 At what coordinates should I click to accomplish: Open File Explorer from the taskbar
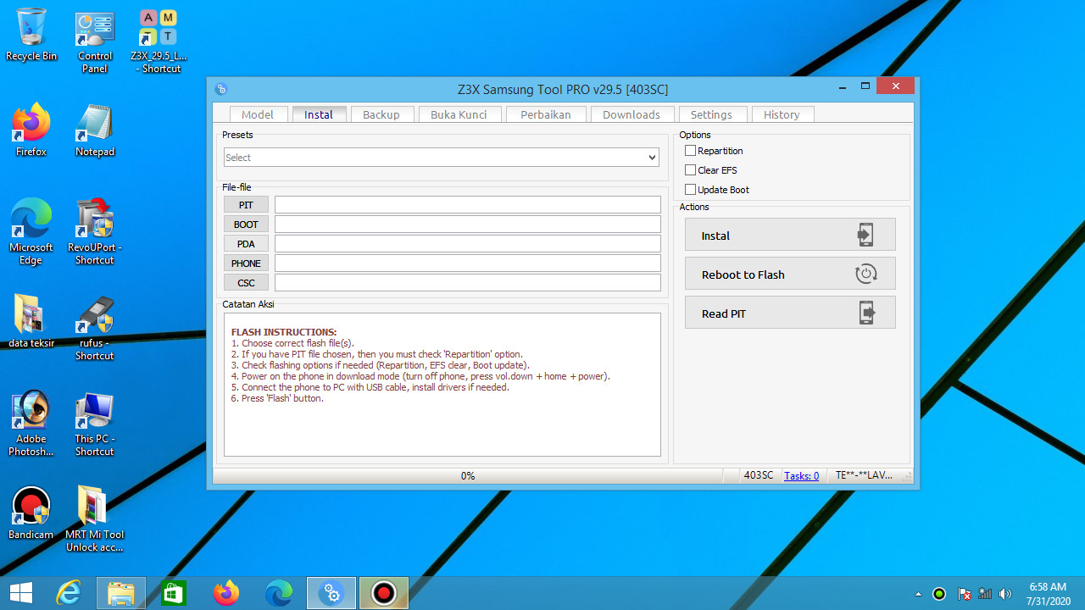point(121,593)
